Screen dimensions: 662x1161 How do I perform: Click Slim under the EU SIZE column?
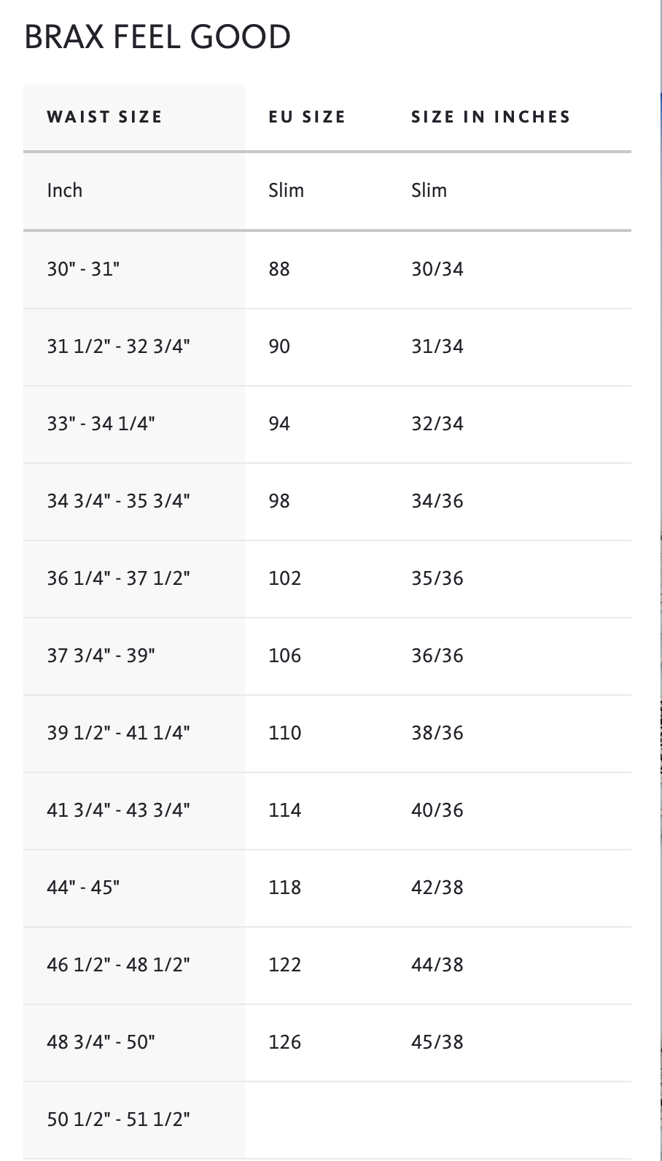coord(286,190)
